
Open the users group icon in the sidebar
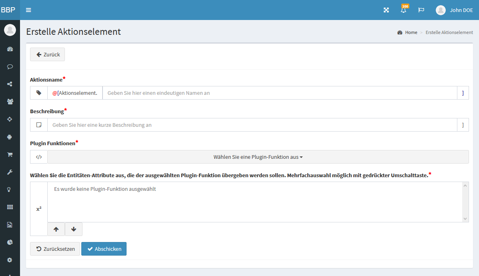coord(10,102)
